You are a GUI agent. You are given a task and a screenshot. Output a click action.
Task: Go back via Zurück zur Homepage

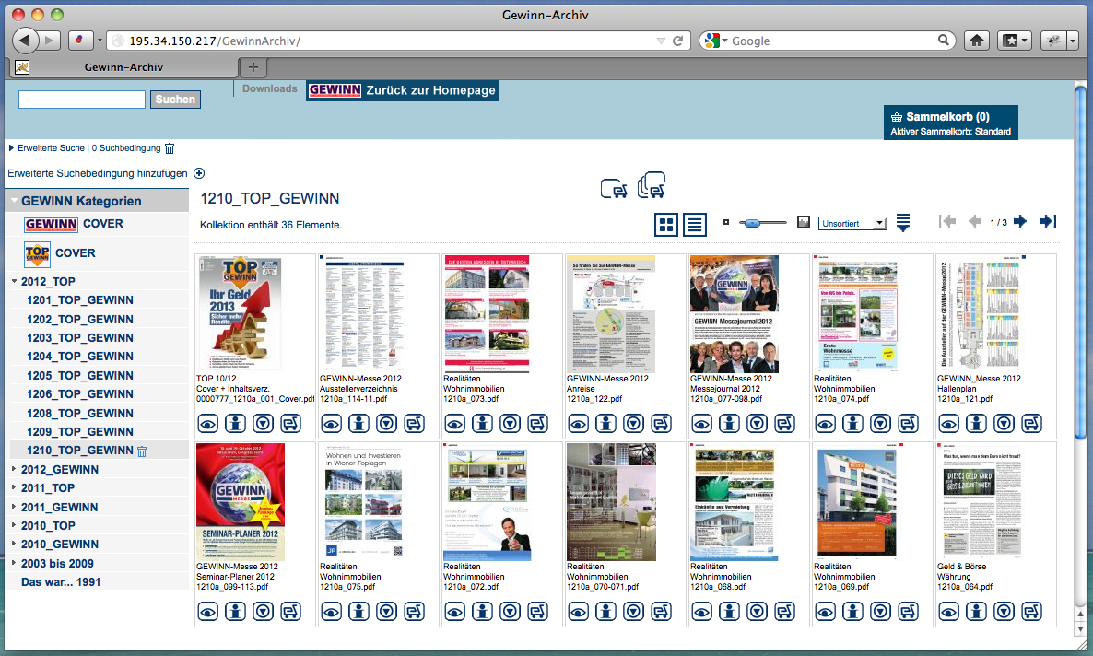[x=402, y=90]
